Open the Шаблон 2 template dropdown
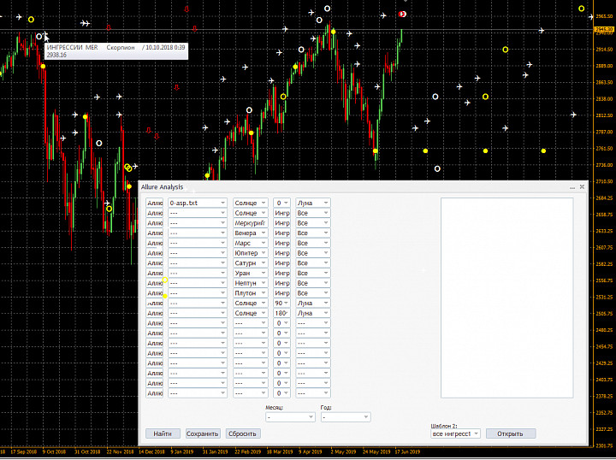The width and height of the screenshot is (616, 460). coord(455,433)
